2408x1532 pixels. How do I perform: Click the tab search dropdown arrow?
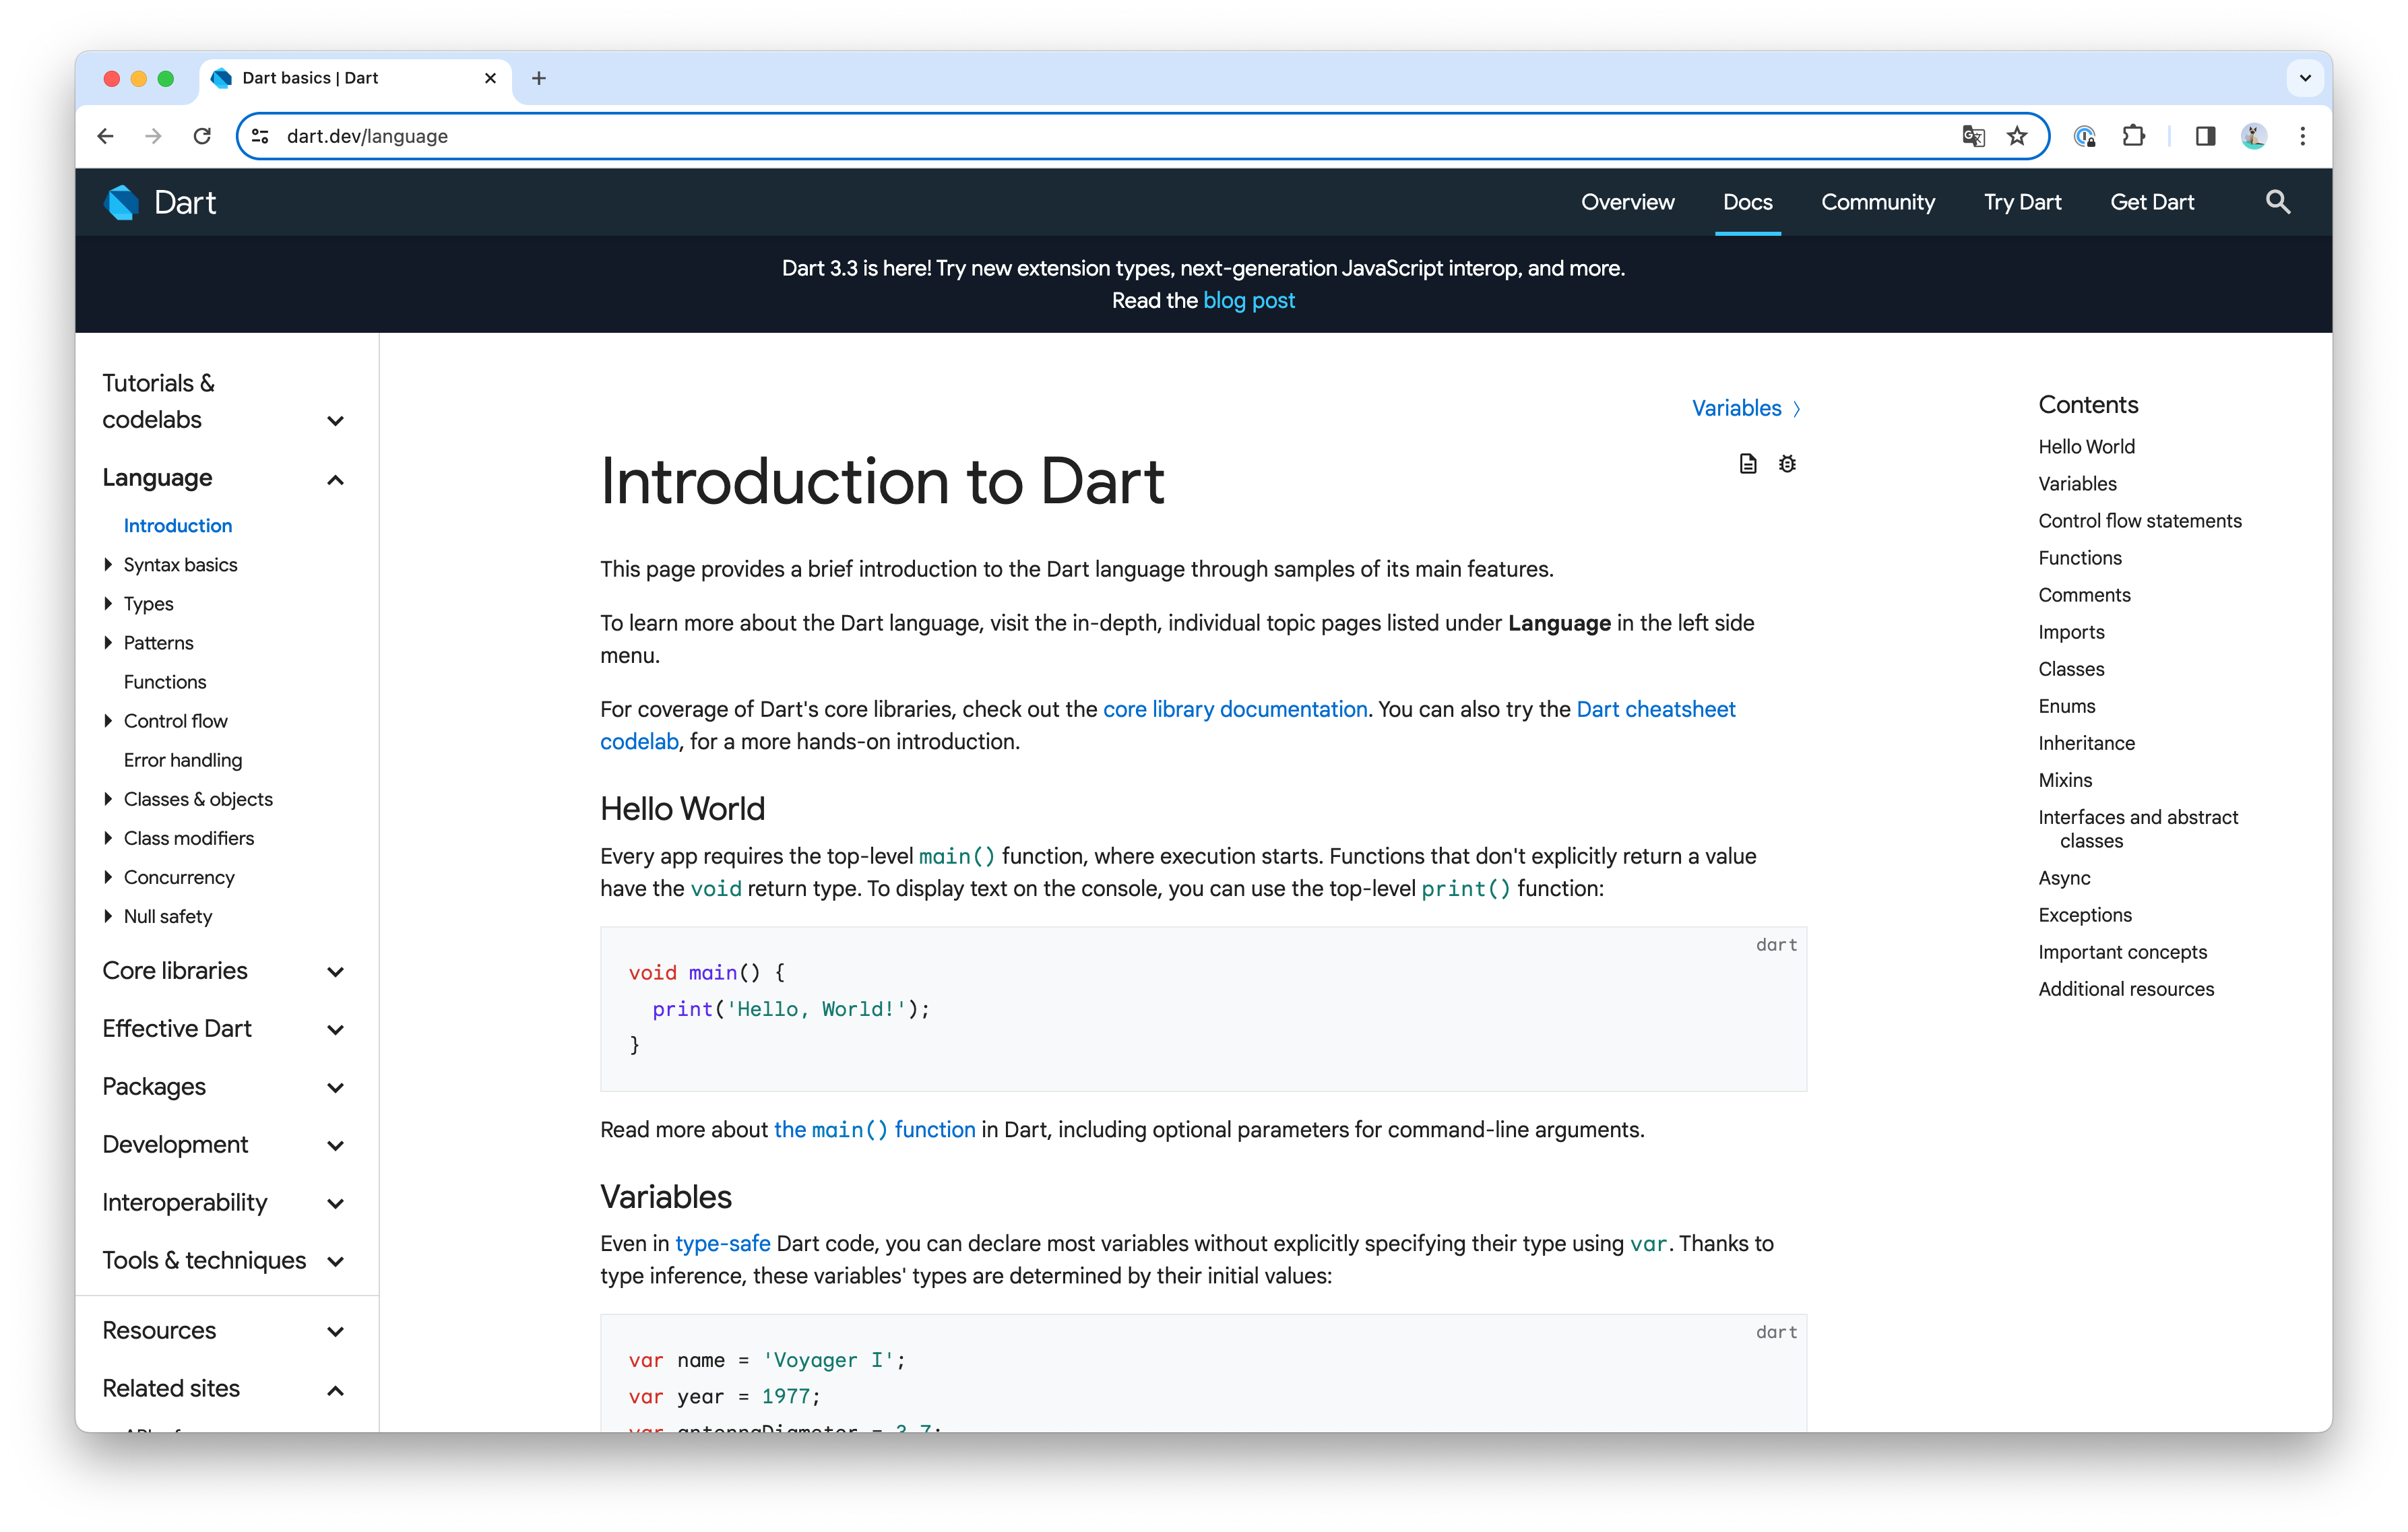tap(2305, 78)
